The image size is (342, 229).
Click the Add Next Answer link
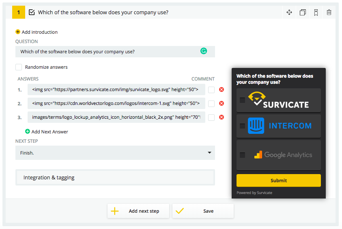[x=50, y=132]
